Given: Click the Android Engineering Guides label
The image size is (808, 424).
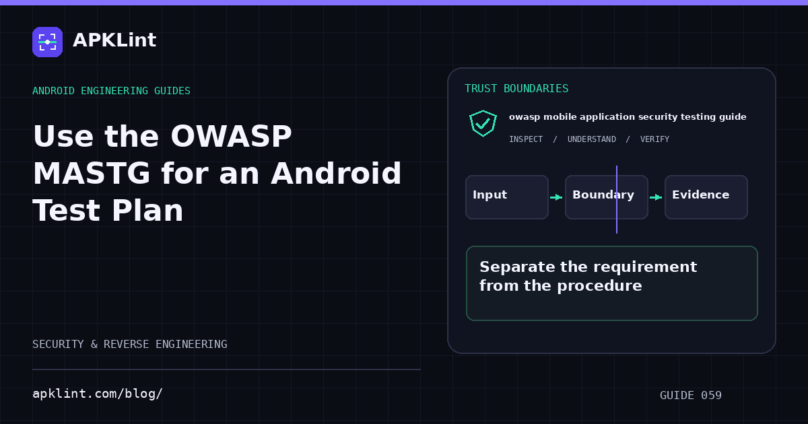Looking at the screenshot, I should click(x=111, y=91).
